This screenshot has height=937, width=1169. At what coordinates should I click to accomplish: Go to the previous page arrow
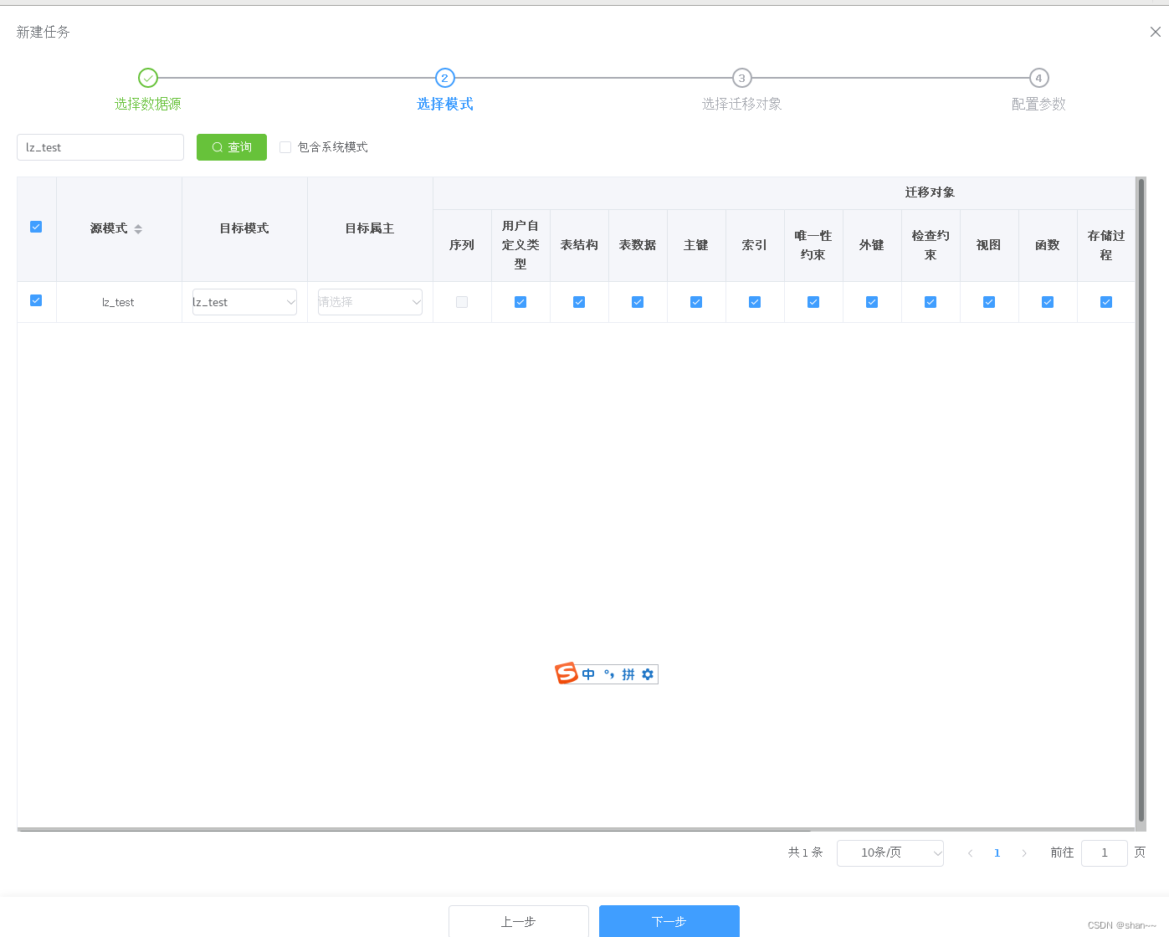[970, 853]
